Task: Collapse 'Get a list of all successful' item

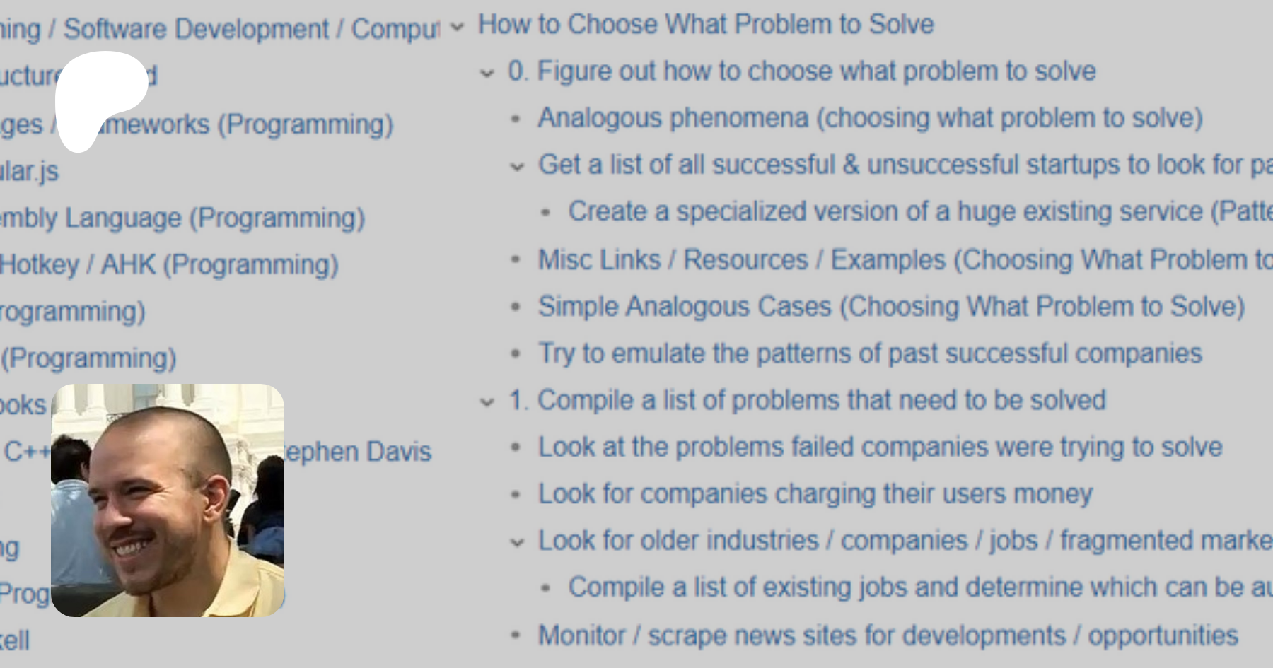Action: click(518, 167)
